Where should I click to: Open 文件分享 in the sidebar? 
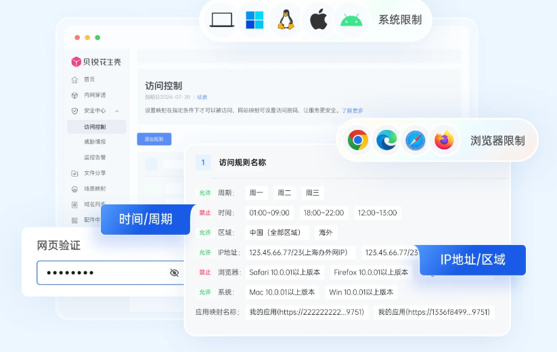pyautogui.click(x=95, y=173)
